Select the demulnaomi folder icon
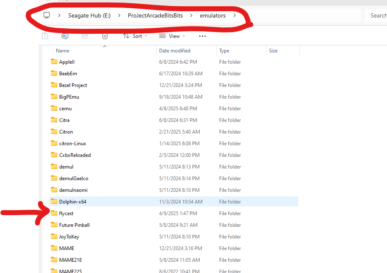 click(54, 189)
